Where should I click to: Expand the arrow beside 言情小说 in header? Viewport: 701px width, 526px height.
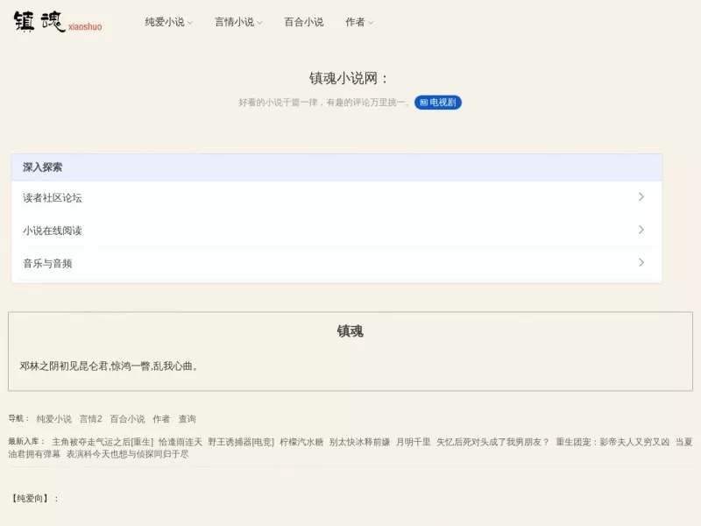259,23
